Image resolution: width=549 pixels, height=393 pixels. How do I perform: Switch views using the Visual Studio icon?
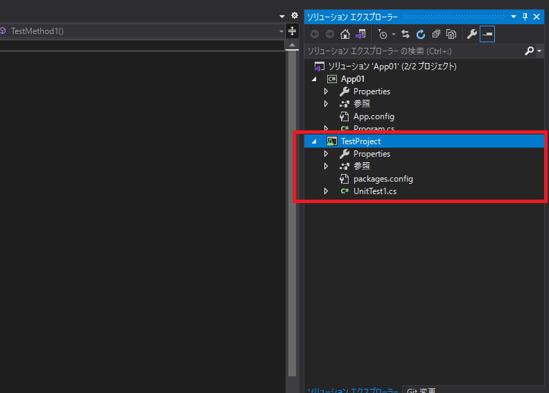click(x=360, y=34)
